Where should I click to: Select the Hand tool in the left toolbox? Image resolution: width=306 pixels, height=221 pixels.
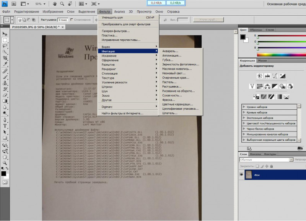click(x=5, y=157)
